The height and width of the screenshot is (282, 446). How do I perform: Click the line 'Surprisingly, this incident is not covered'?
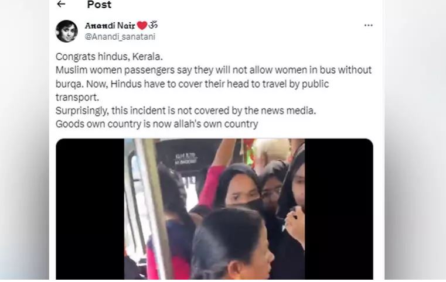tap(186, 111)
